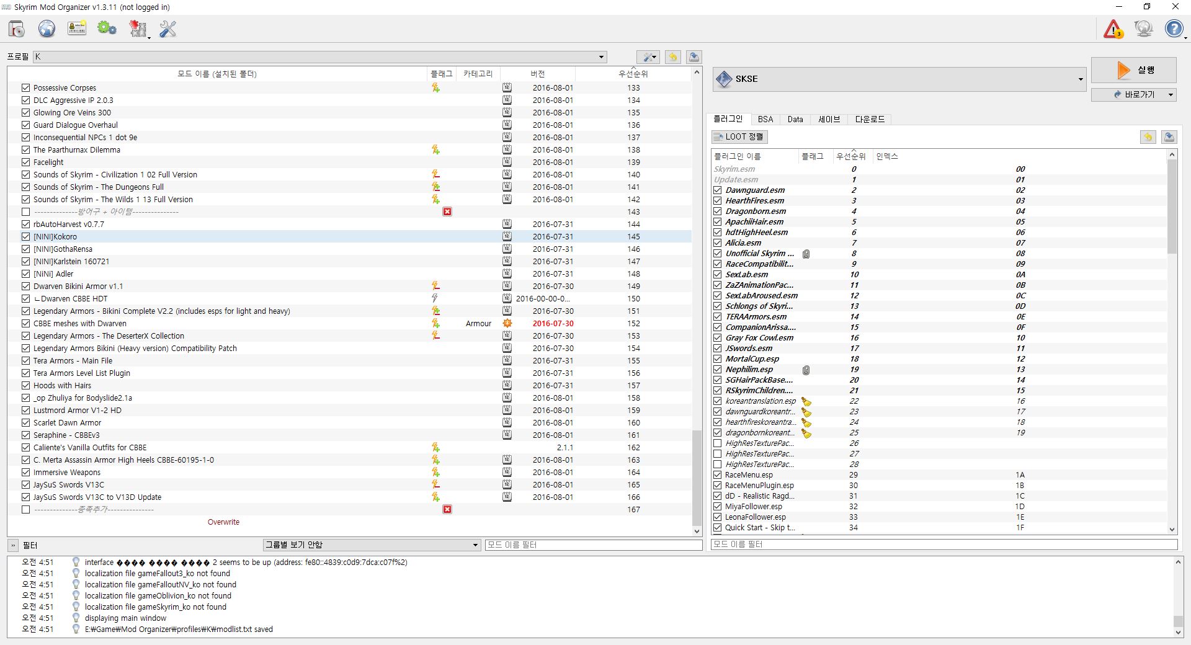Viewport: 1191px width, 645px height.
Task: Switch to the Data tab
Action: pos(795,119)
